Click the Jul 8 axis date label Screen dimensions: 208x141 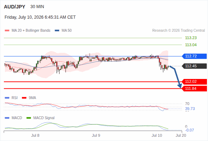coord(35,135)
